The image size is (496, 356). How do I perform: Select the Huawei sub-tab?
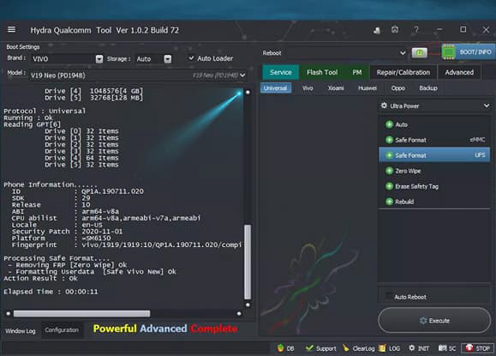pyautogui.click(x=368, y=88)
